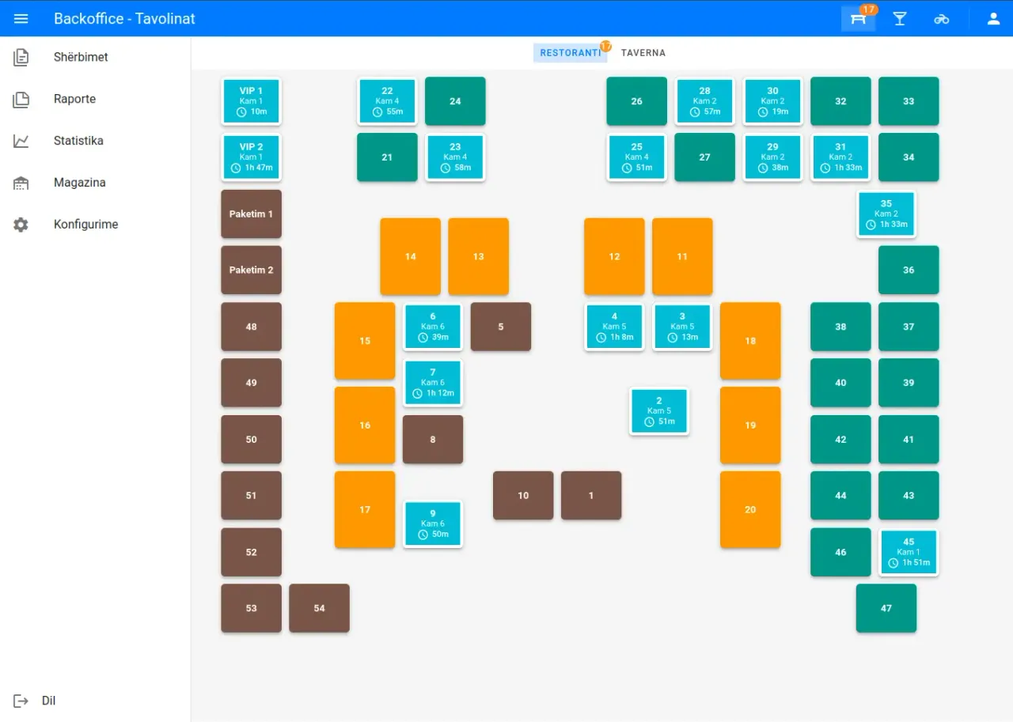Image resolution: width=1013 pixels, height=722 pixels.
Task: Open the Raporte pages icon
Action: [21, 98]
